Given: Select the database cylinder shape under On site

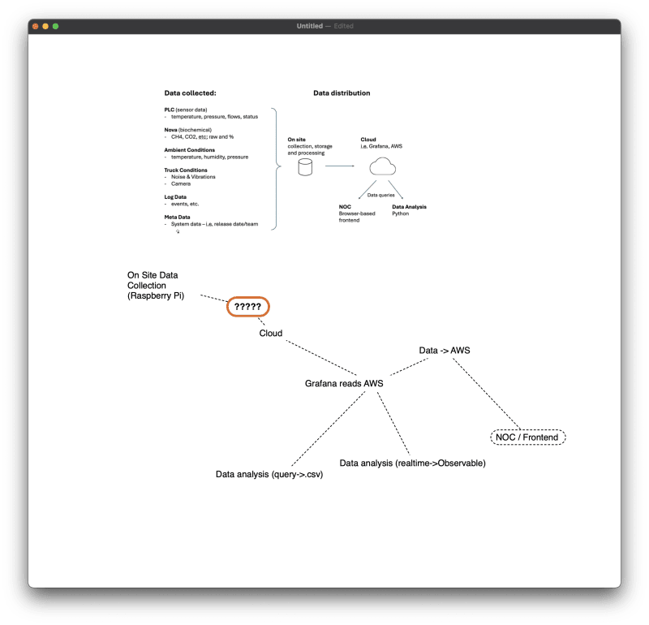Looking at the screenshot, I should 303,168.
